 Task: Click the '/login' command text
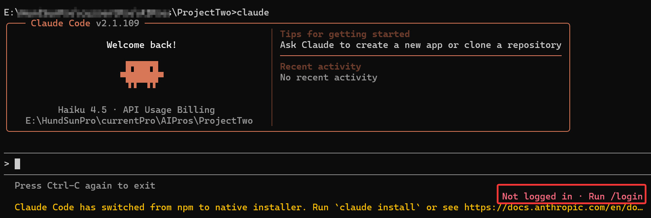point(626,196)
